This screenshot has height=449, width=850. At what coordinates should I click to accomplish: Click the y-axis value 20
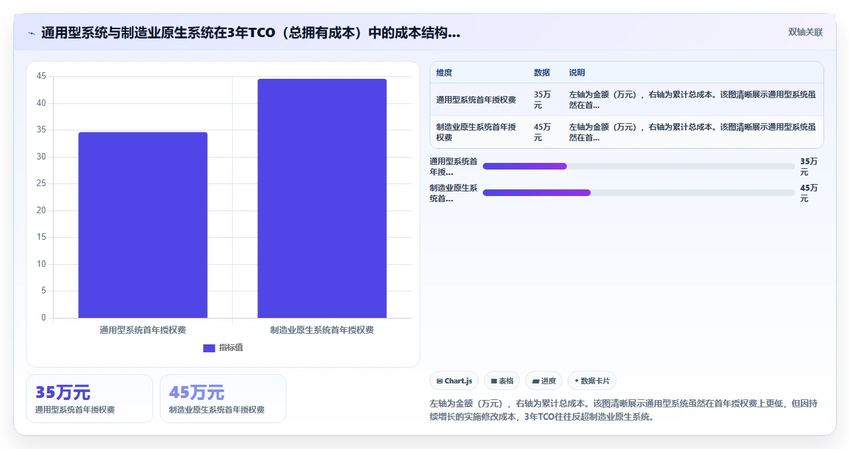(41, 211)
